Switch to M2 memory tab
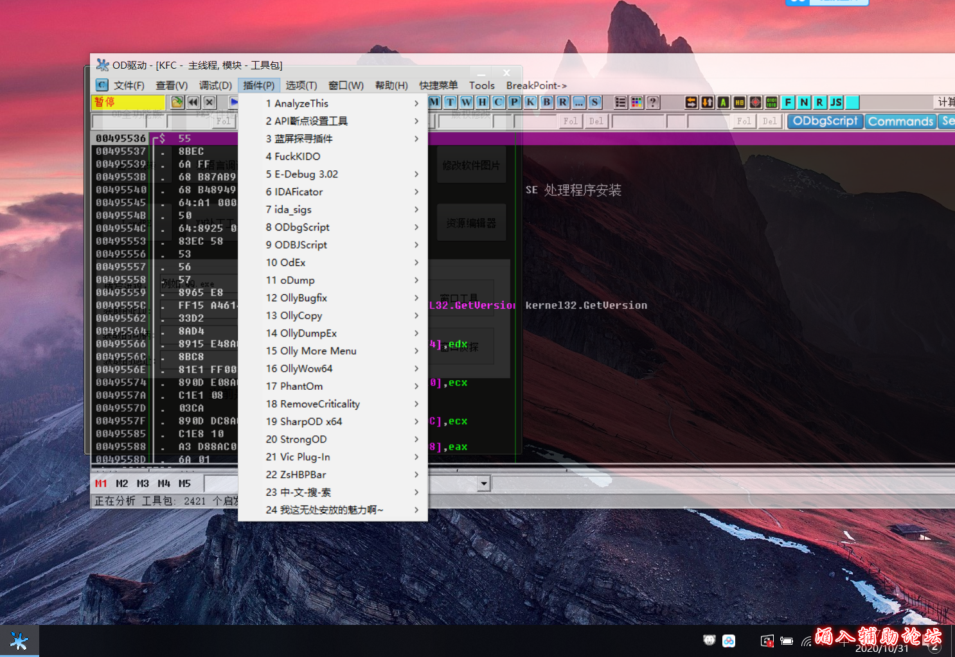Viewport: 955px width, 657px height. pyautogui.click(x=121, y=484)
